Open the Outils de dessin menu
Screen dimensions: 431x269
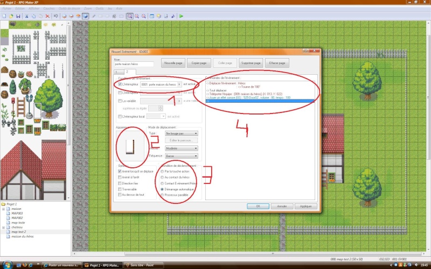click(69, 9)
